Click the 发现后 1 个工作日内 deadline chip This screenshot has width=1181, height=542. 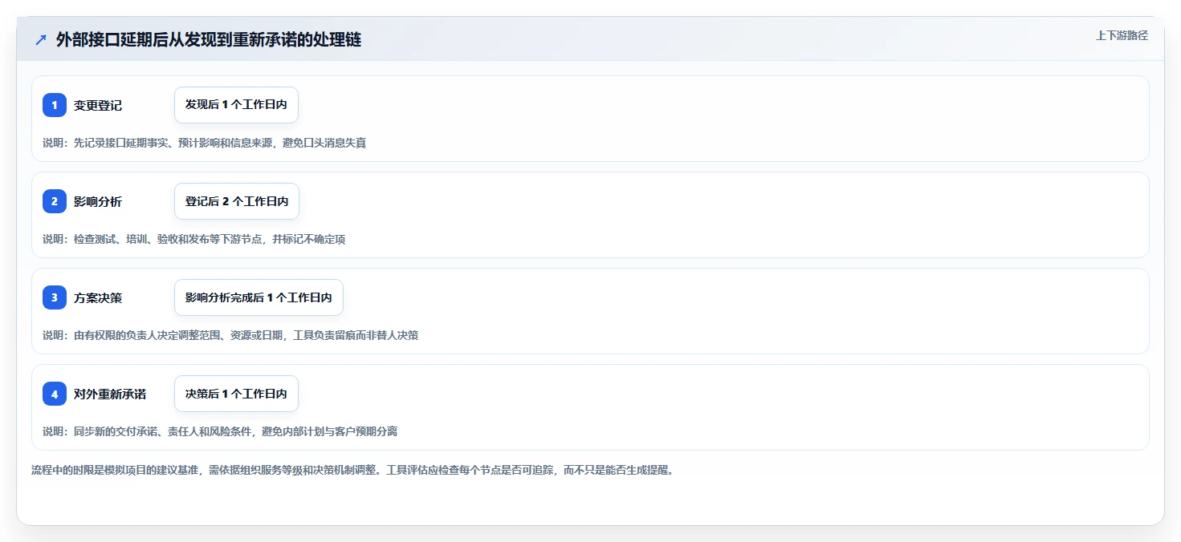click(236, 105)
